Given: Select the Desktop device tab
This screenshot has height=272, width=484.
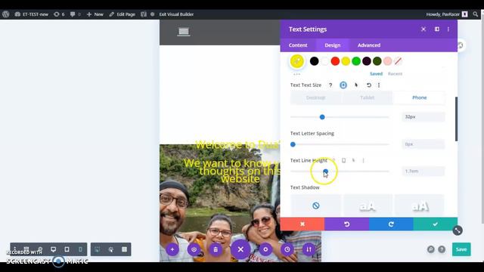Looking at the screenshot, I should (x=316, y=97).
